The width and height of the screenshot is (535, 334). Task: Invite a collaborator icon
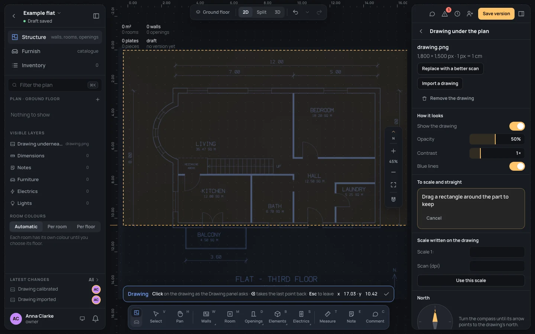(470, 14)
